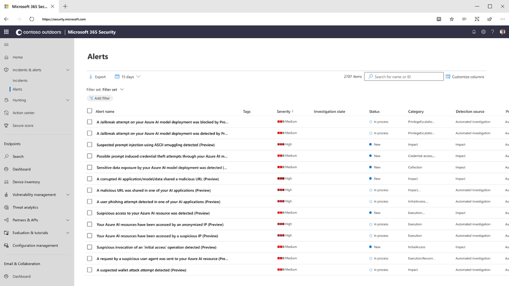Viewport: 509px width, 286px height.
Task: Click Customize columns icon
Action: tap(448, 76)
